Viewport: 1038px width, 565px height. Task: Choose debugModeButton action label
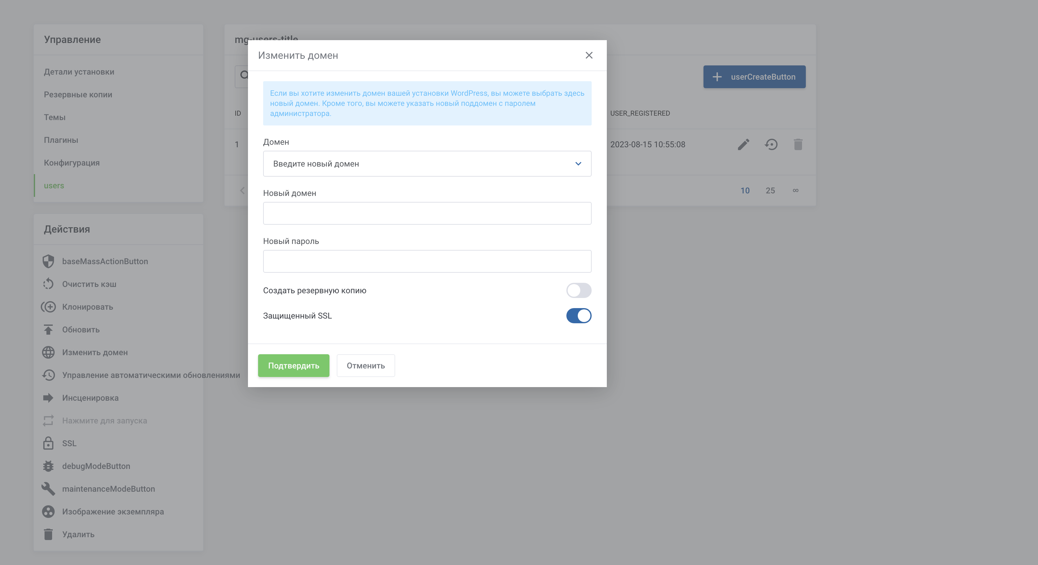[x=96, y=466]
